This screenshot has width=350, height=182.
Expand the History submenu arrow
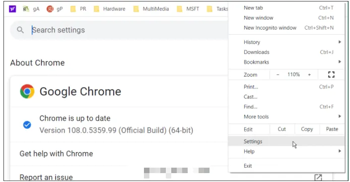pyautogui.click(x=340, y=42)
